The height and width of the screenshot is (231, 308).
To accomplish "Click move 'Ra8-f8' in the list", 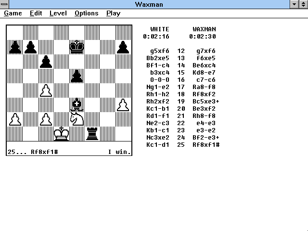I will (204, 87).
